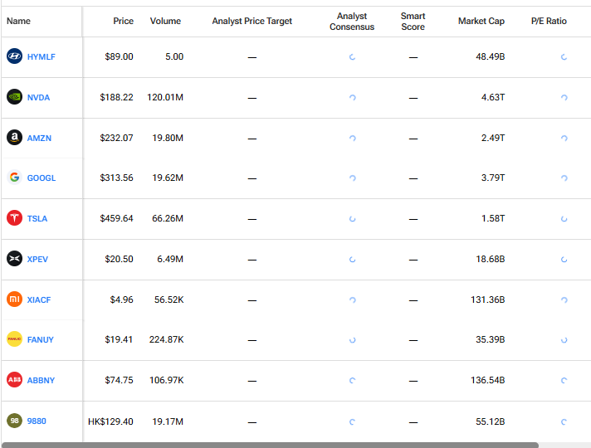Sort by the Market Cap column header
Viewport: 591px width, 448px height.
pos(481,21)
